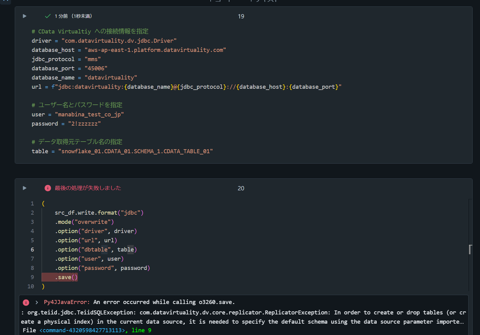Click the Py4JJavaError message text
The image size is (480, 335).
(x=139, y=302)
